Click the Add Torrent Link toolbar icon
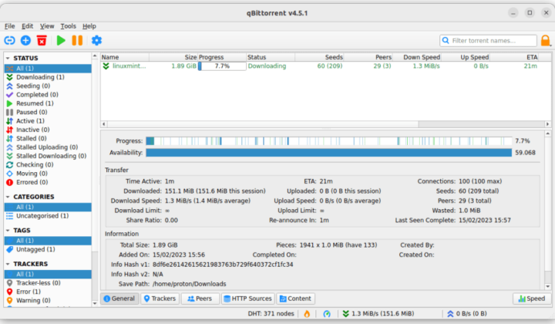 pos(9,40)
